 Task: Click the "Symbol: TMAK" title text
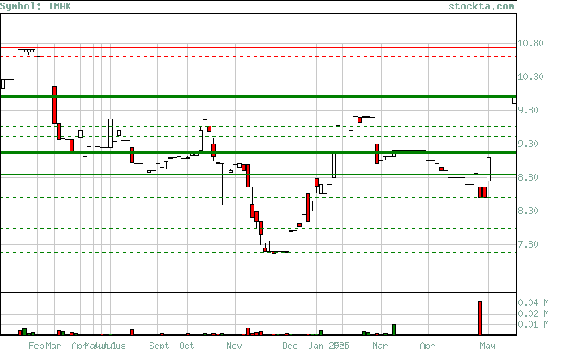pyautogui.click(x=36, y=7)
